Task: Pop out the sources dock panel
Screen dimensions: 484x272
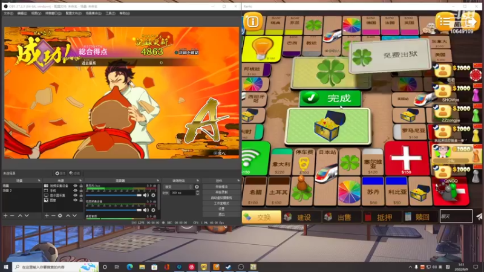Action: click(x=80, y=180)
